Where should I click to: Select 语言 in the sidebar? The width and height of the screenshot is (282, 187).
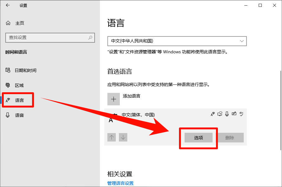(19, 100)
